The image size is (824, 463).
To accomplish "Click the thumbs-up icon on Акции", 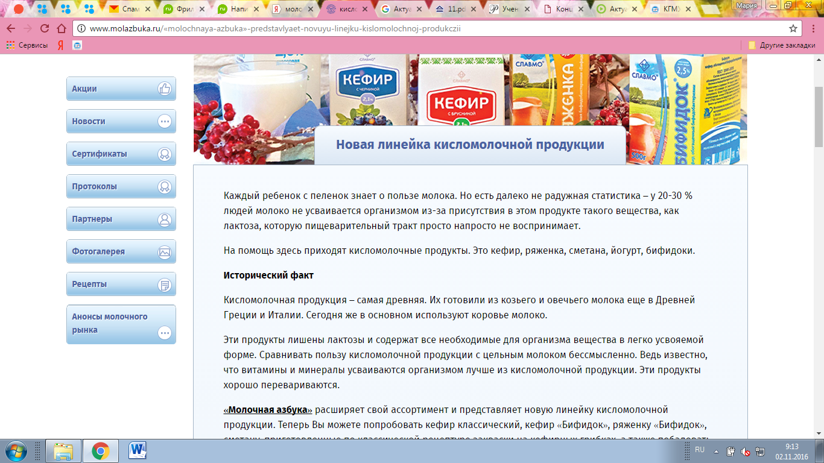I will click(165, 89).
